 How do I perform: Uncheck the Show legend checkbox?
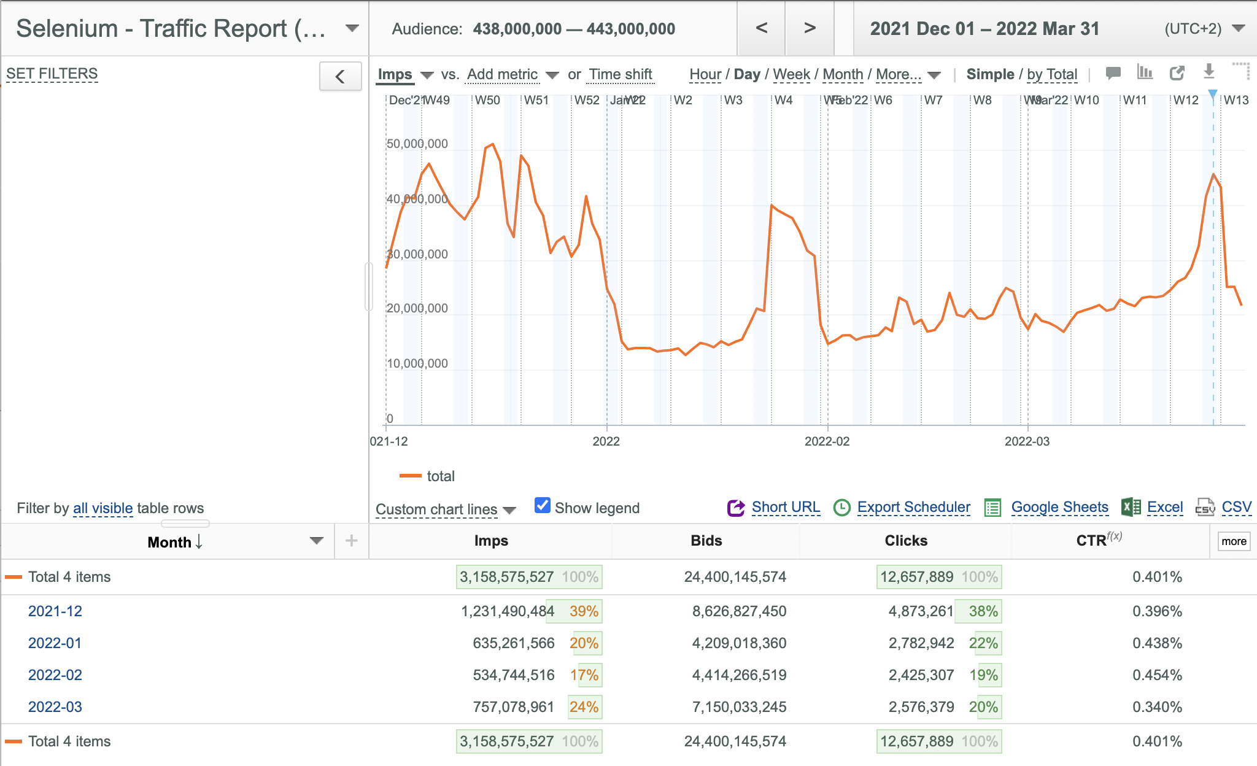point(542,505)
